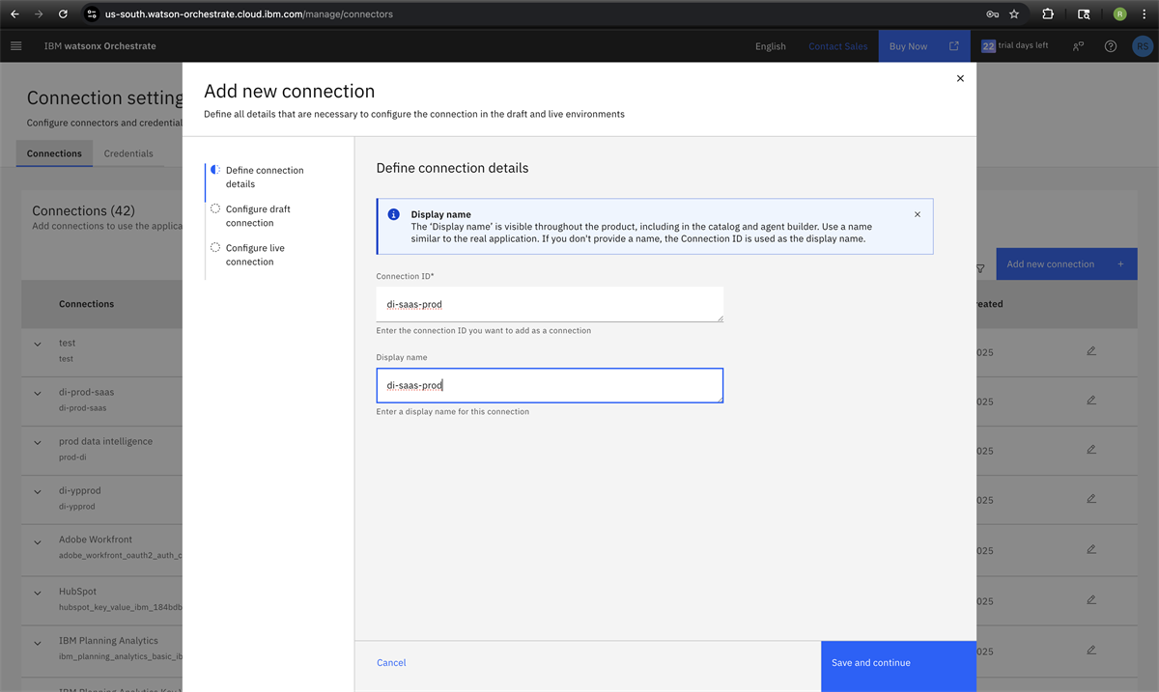The width and height of the screenshot is (1159, 692).
Task: Edit the IBM Planning Analytics pencil icon
Action: [1091, 650]
